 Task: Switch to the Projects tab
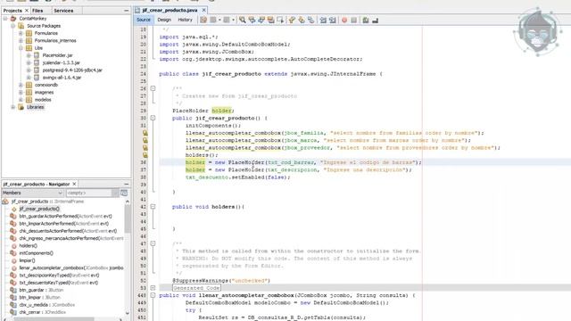[12, 11]
